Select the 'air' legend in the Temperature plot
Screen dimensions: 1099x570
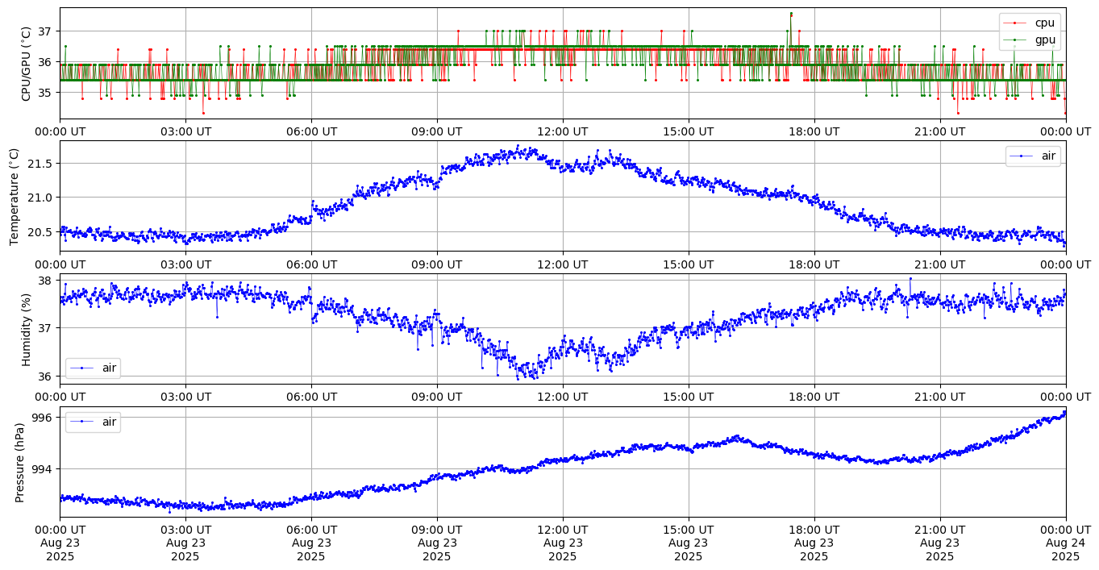[x=1033, y=156]
